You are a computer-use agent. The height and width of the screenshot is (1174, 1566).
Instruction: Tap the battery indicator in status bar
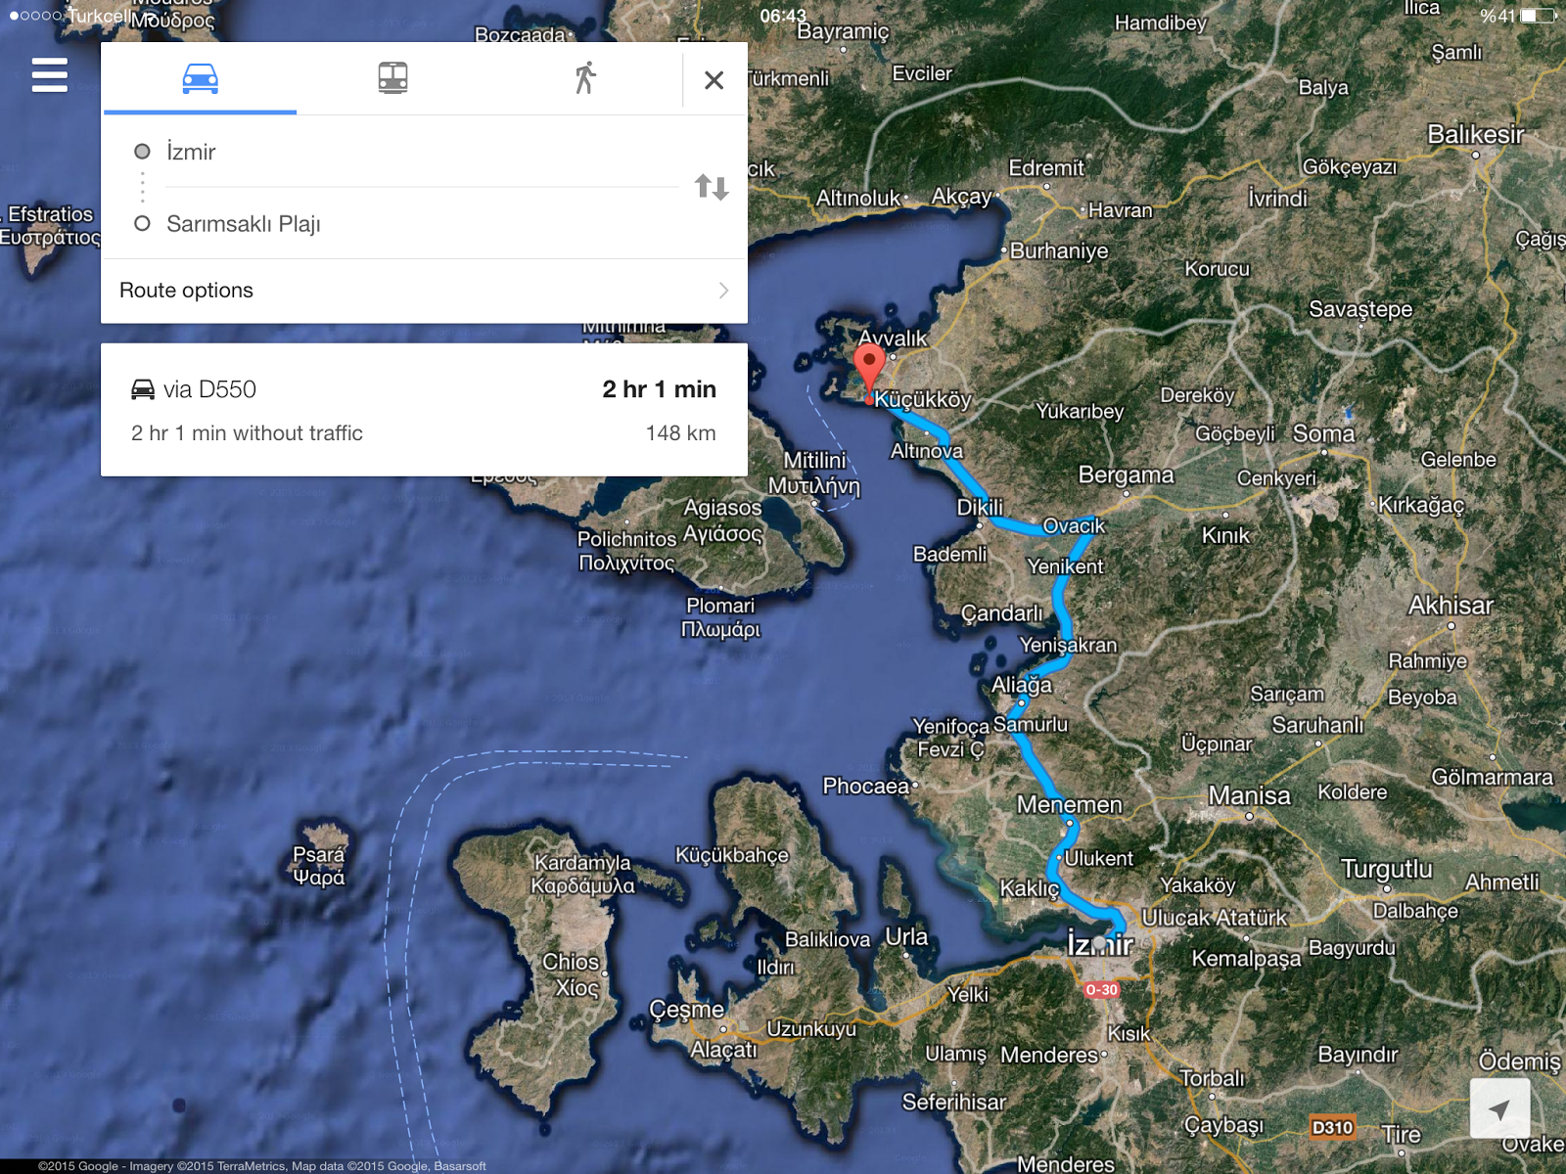pyautogui.click(x=1538, y=15)
